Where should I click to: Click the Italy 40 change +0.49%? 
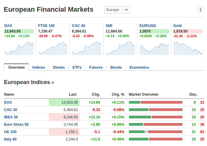[118, 139]
